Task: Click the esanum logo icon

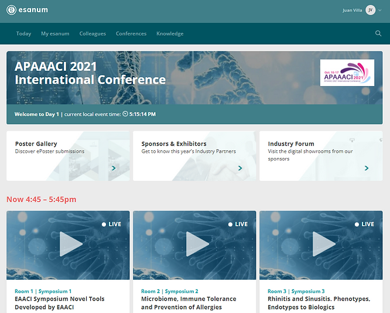Action: coord(12,10)
